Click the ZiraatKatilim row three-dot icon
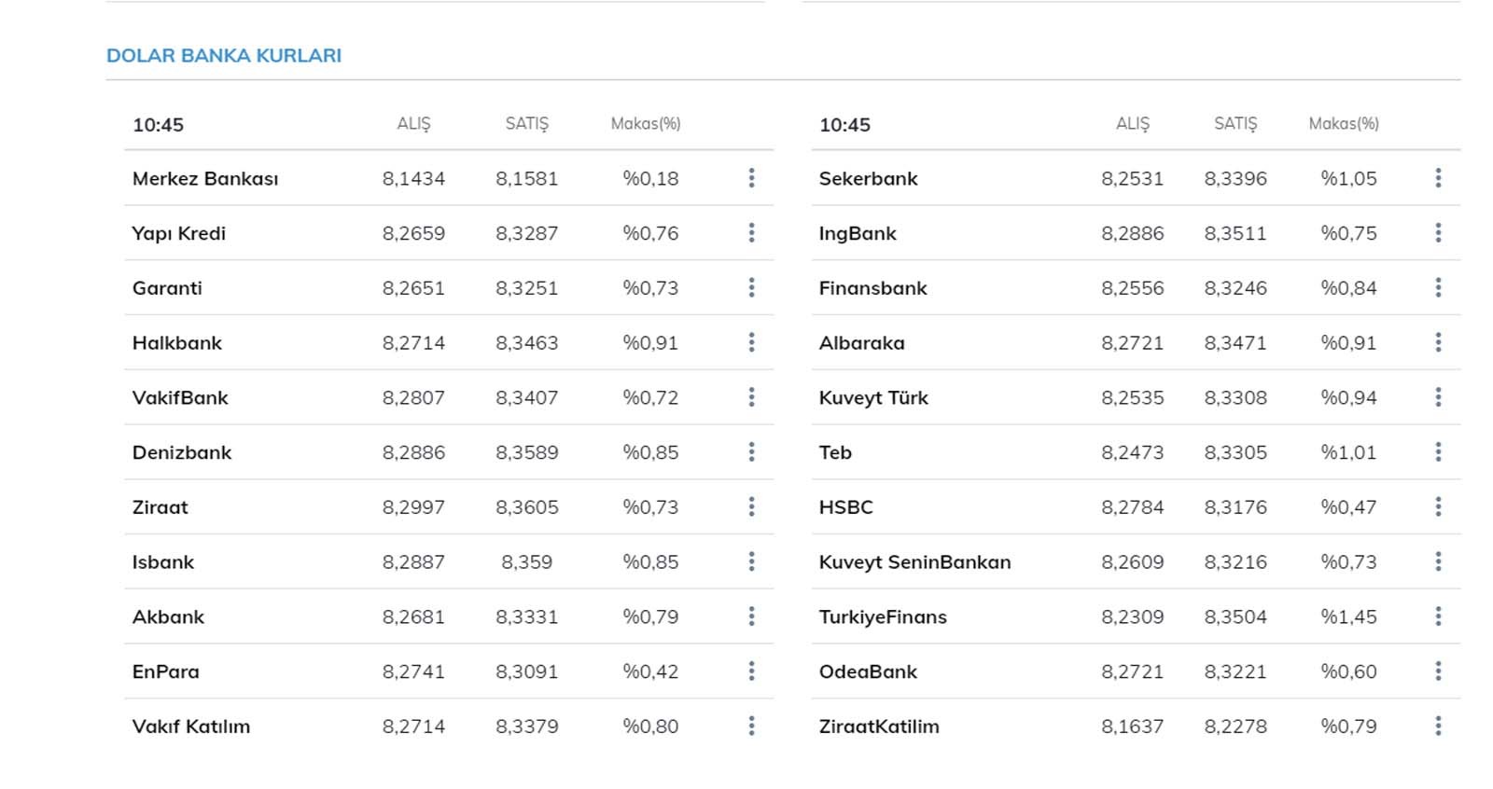Viewport: 1493px width, 789px height. (1438, 727)
